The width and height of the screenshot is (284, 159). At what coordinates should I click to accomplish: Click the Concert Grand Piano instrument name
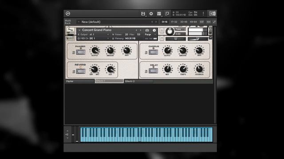tap(97, 30)
